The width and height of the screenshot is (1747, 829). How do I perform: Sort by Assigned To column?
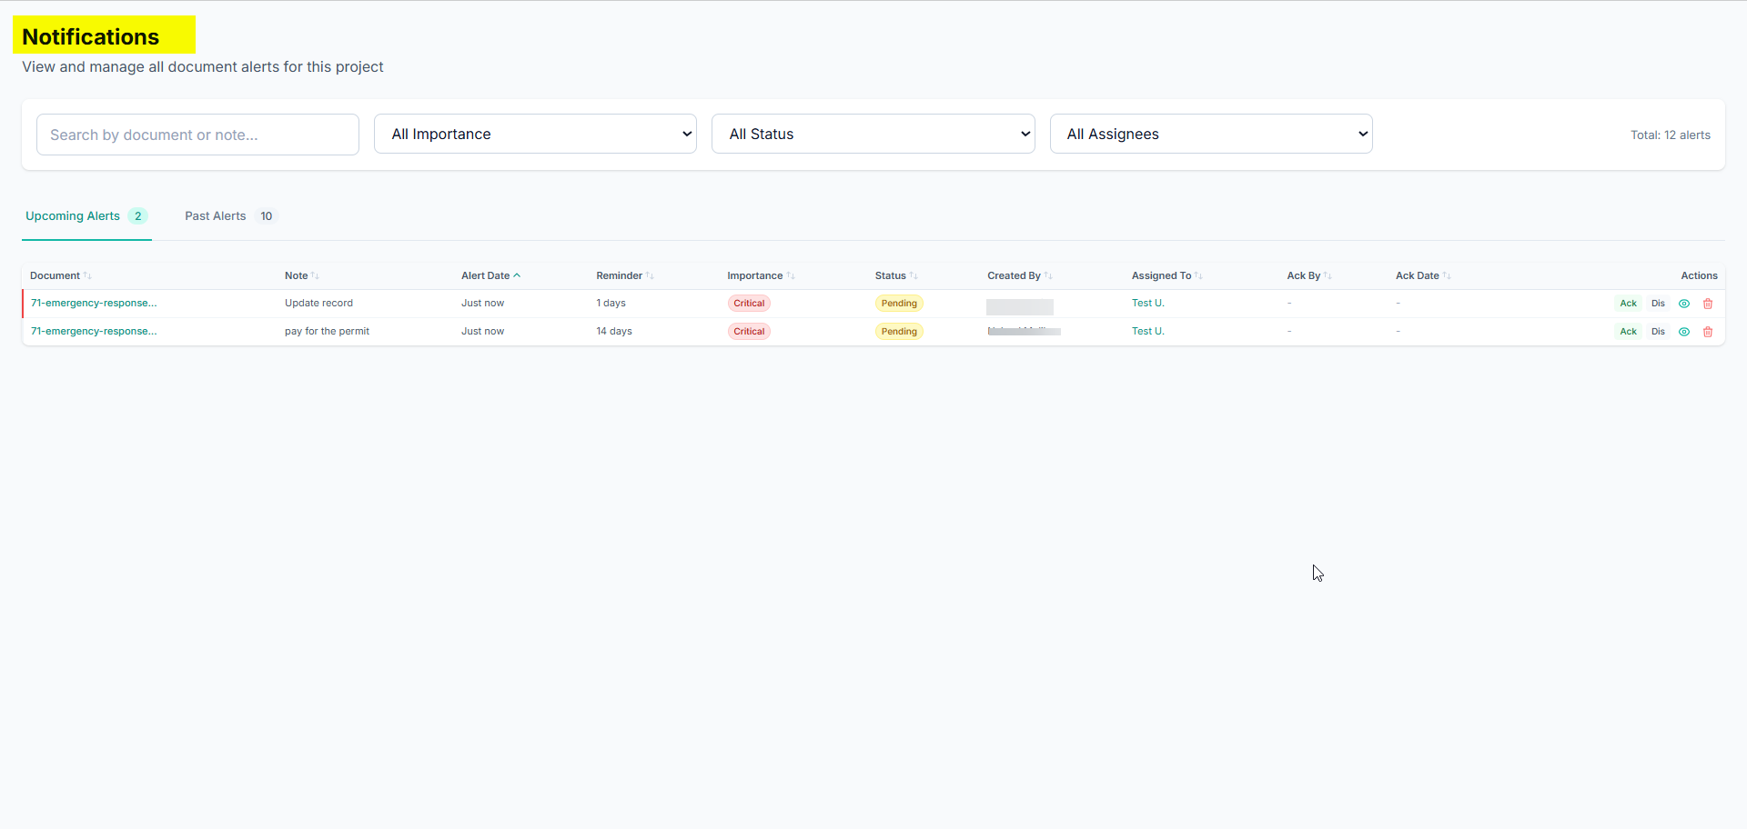pos(1167,275)
